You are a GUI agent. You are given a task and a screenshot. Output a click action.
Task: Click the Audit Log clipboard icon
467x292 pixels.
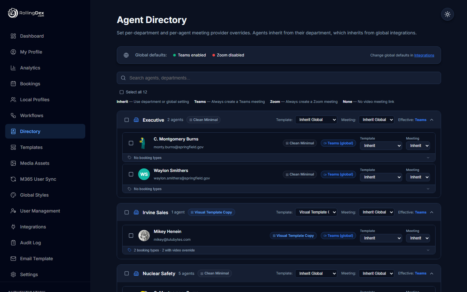pos(13,243)
